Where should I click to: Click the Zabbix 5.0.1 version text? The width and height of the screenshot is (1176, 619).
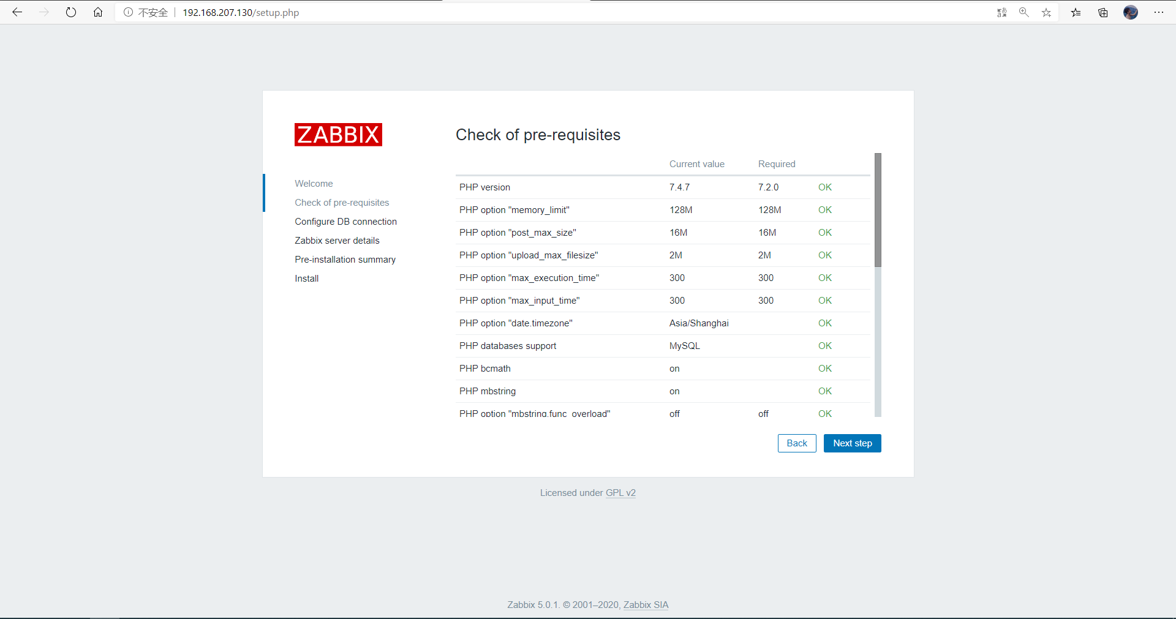pyautogui.click(x=533, y=605)
